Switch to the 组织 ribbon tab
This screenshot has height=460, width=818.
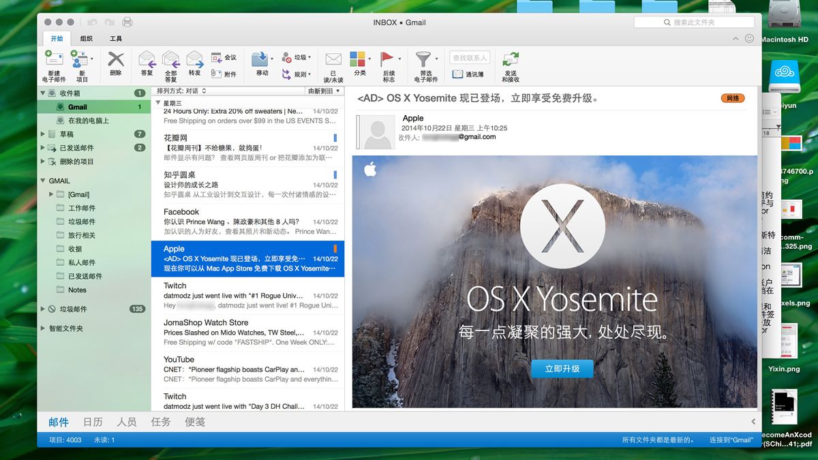point(86,39)
